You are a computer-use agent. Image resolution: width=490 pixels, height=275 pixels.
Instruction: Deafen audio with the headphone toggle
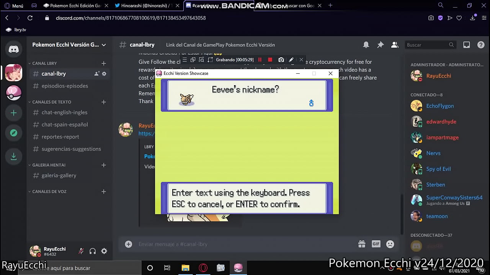pyautogui.click(x=92, y=251)
